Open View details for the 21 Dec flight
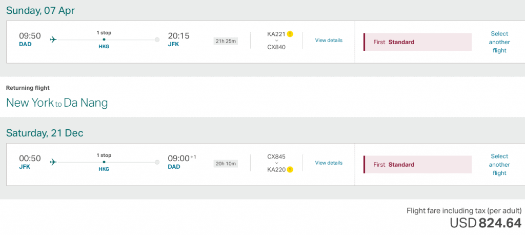 tap(329, 163)
